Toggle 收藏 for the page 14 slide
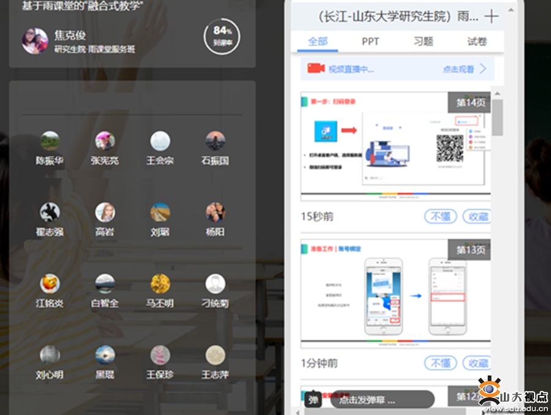Image resolution: width=551 pixels, height=415 pixels. [478, 216]
